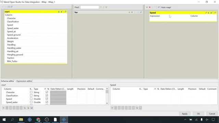Viewport: 219px width, 123px height.
Task: Minimize the Var table
Action: pyautogui.click(x=141, y=12)
